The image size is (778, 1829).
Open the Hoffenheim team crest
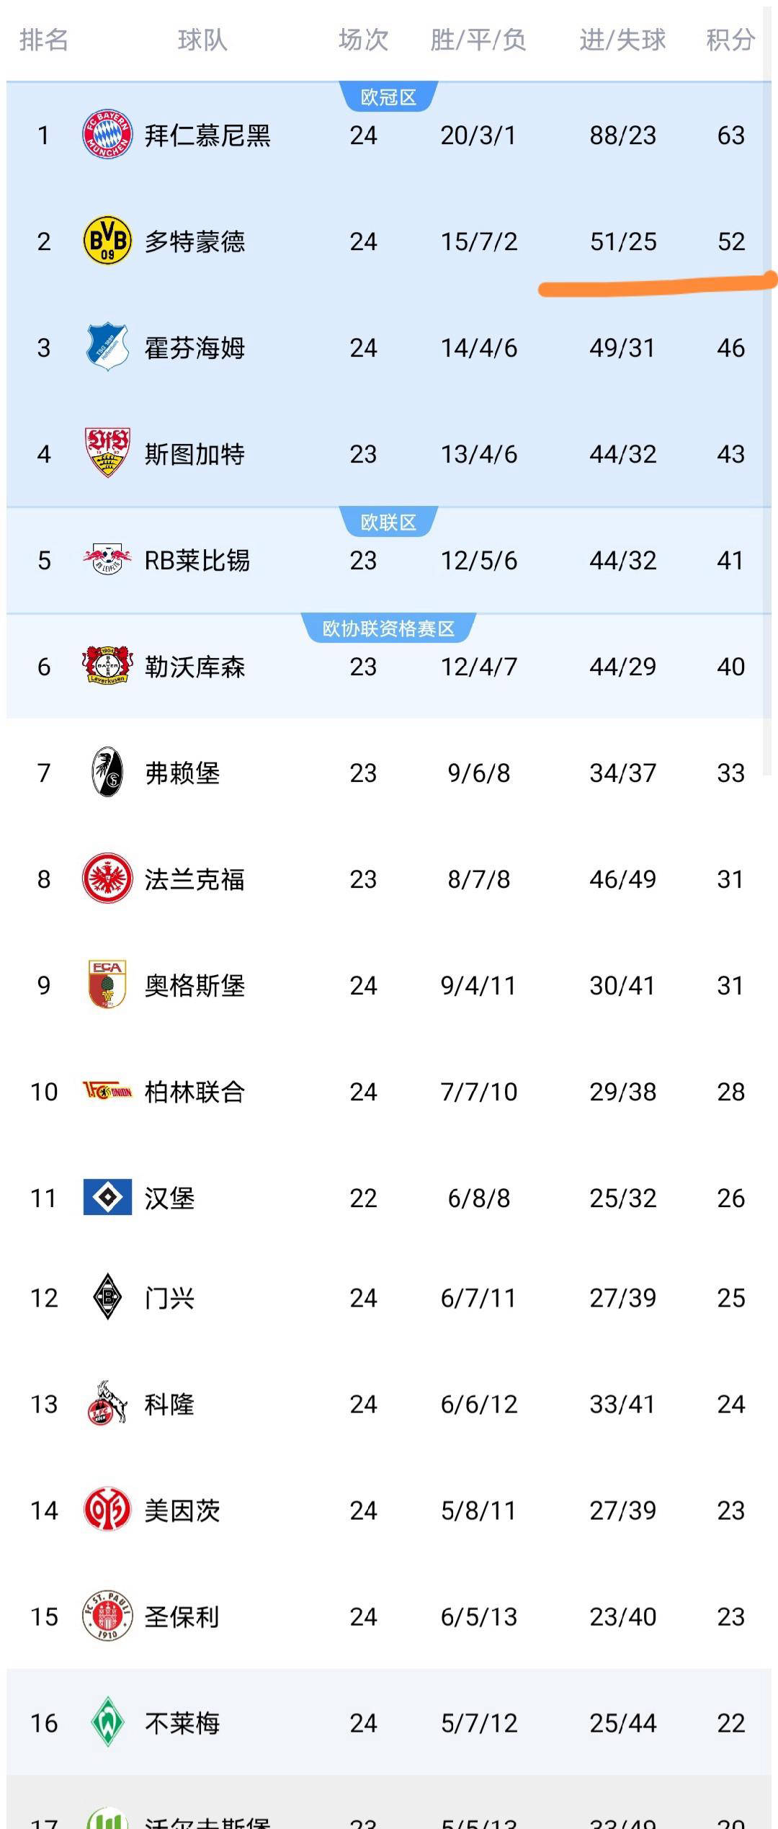point(107,347)
